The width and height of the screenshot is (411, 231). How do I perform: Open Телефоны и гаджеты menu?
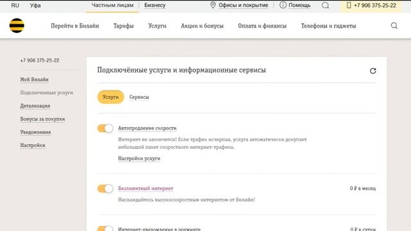[x=328, y=26]
